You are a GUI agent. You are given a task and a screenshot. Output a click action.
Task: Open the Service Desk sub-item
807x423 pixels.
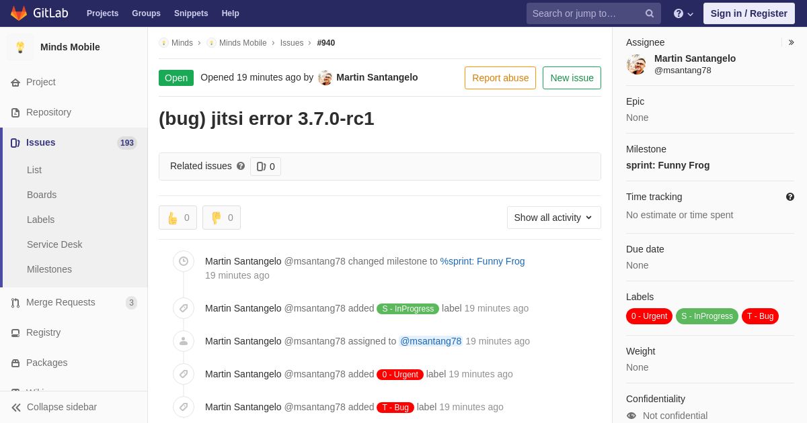coord(54,244)
